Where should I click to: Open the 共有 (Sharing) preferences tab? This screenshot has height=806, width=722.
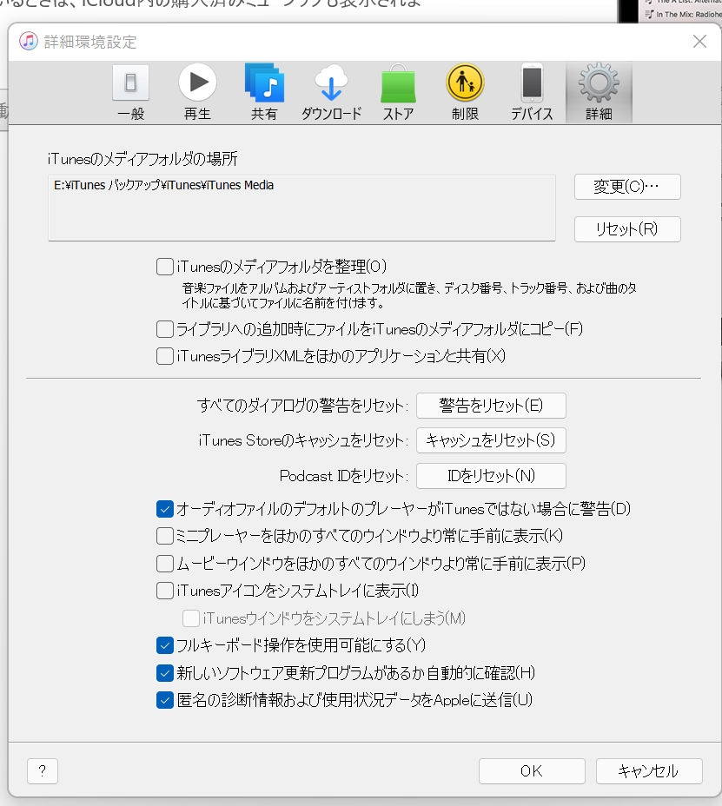click(x=264, y=93)
